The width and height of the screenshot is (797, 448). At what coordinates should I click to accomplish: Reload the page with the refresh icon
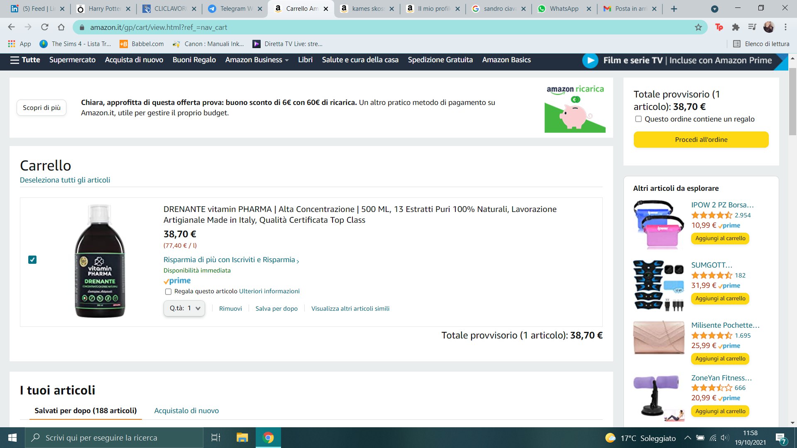pos(44,27)
